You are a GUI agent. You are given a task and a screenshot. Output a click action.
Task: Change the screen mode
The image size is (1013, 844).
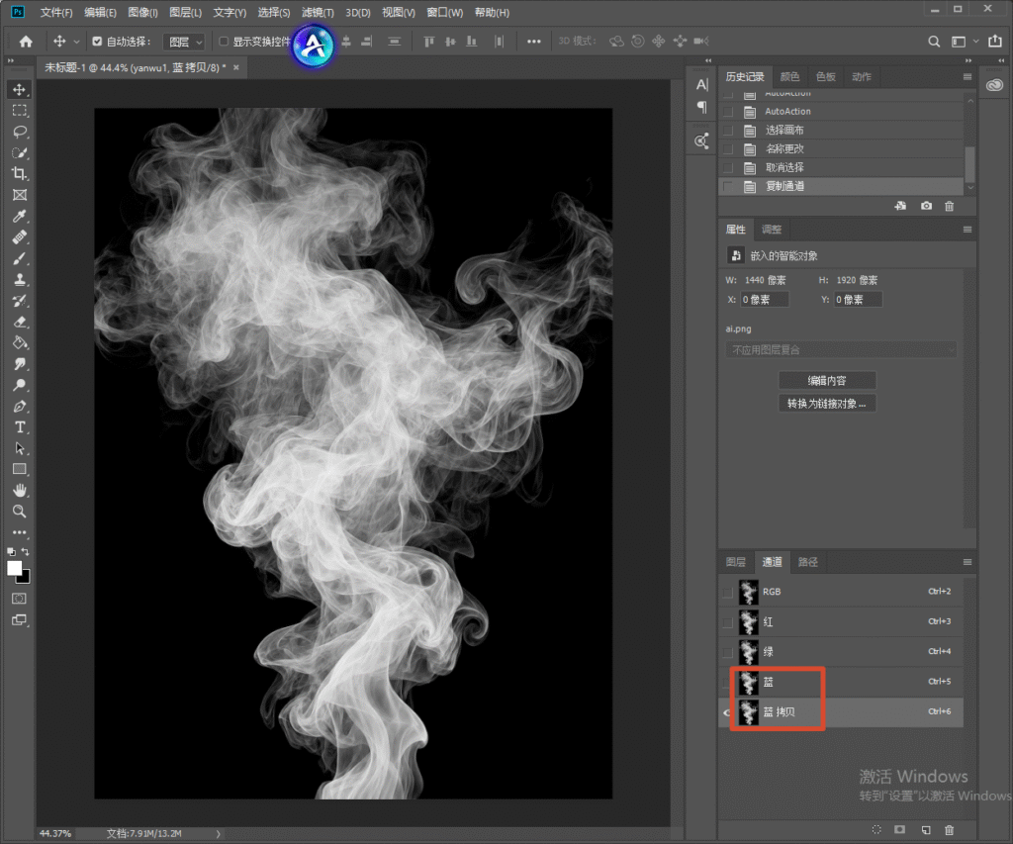click(x=20, y=620)
